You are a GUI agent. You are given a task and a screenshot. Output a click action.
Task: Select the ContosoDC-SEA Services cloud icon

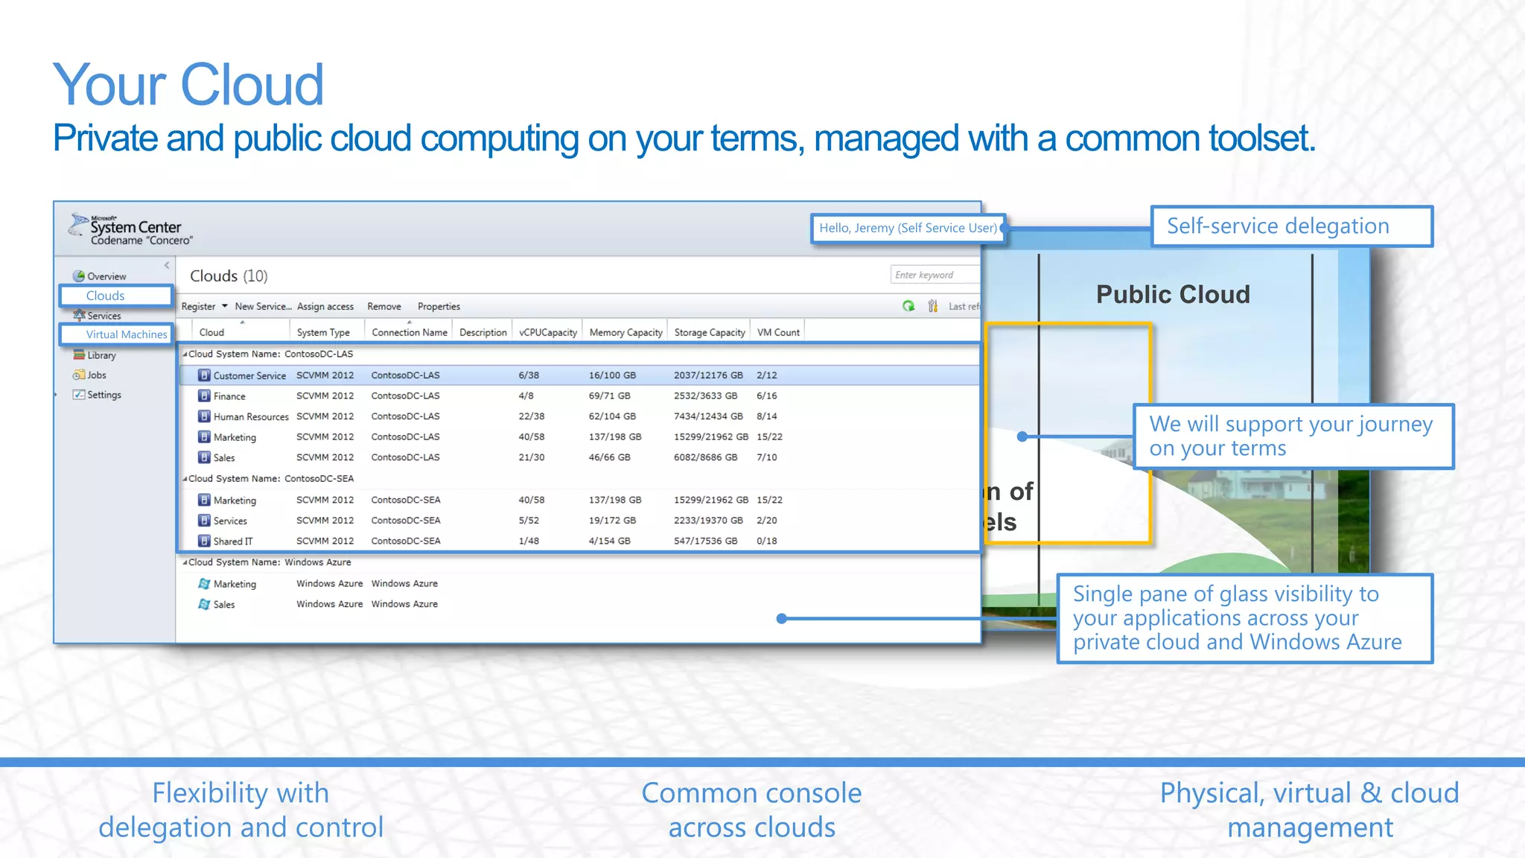click(204, 521)
